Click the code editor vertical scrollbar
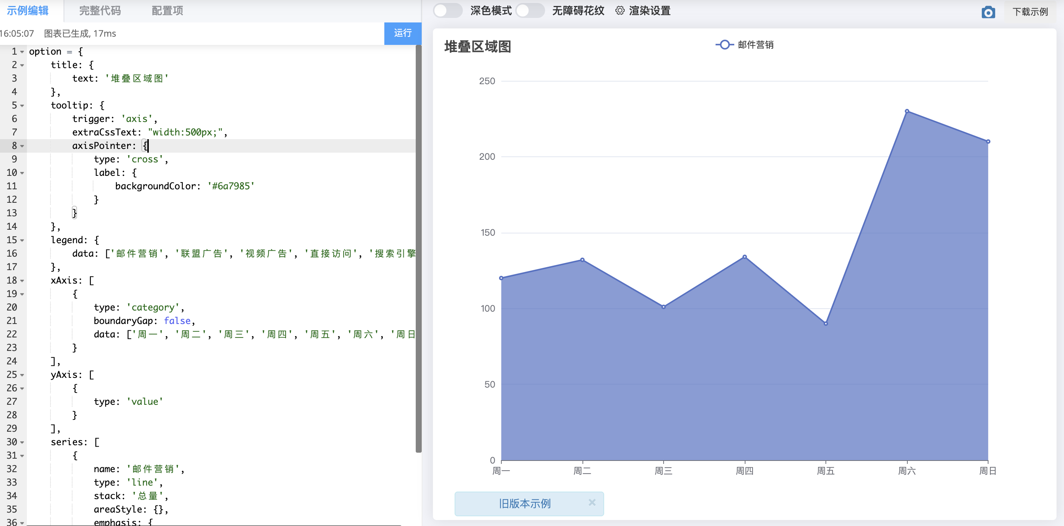 (418, 248)
